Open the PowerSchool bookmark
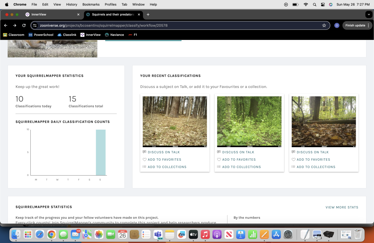The height and width of the screenshot is (243, 374). coord(41,35)
